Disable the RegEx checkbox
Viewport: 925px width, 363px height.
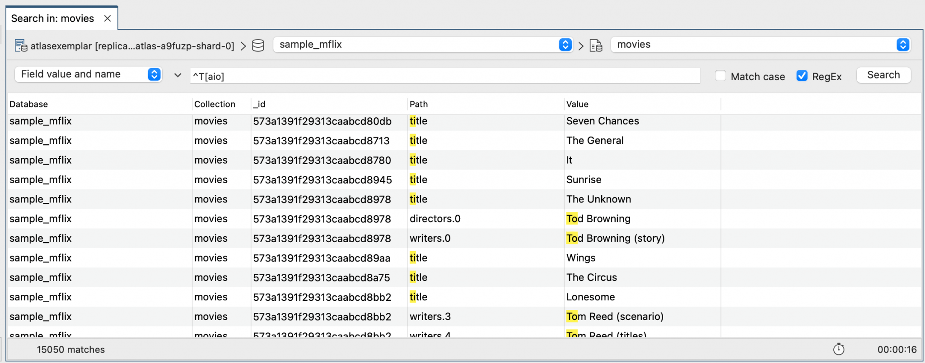[802, 76]
